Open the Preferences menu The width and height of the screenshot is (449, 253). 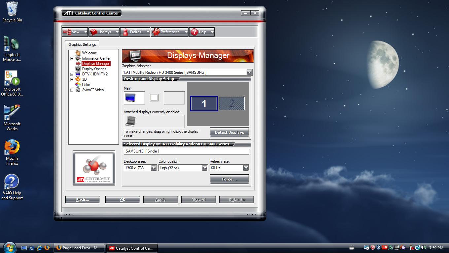click(x=170, y=32)
